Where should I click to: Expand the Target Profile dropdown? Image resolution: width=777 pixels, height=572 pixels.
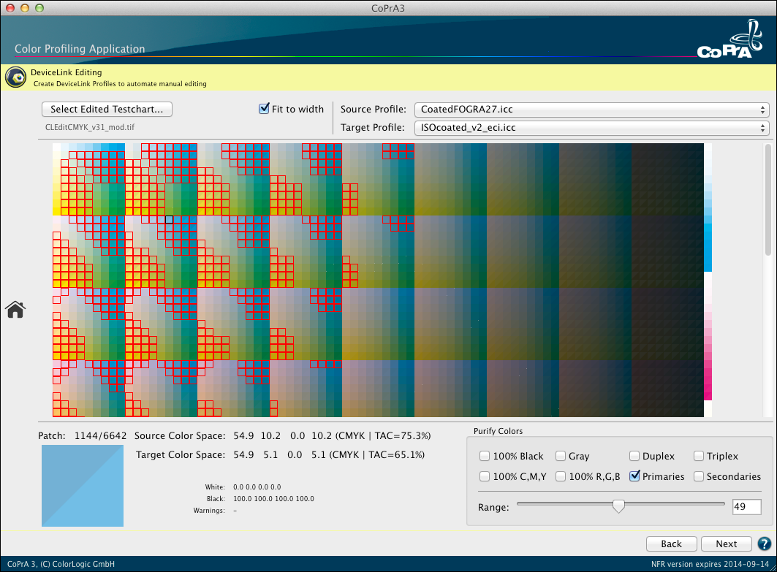591,128
